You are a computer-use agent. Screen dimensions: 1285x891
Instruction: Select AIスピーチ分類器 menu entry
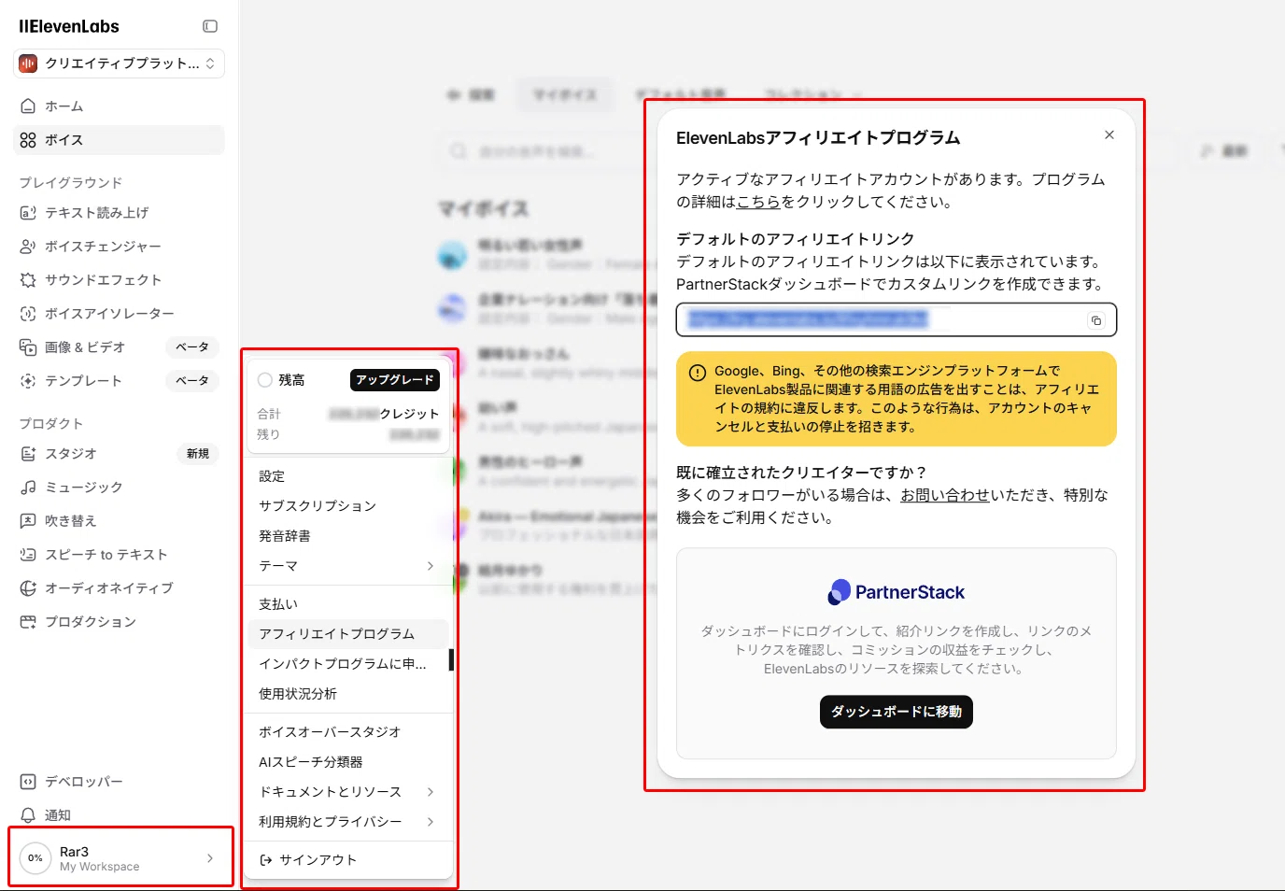pos(348,762)
